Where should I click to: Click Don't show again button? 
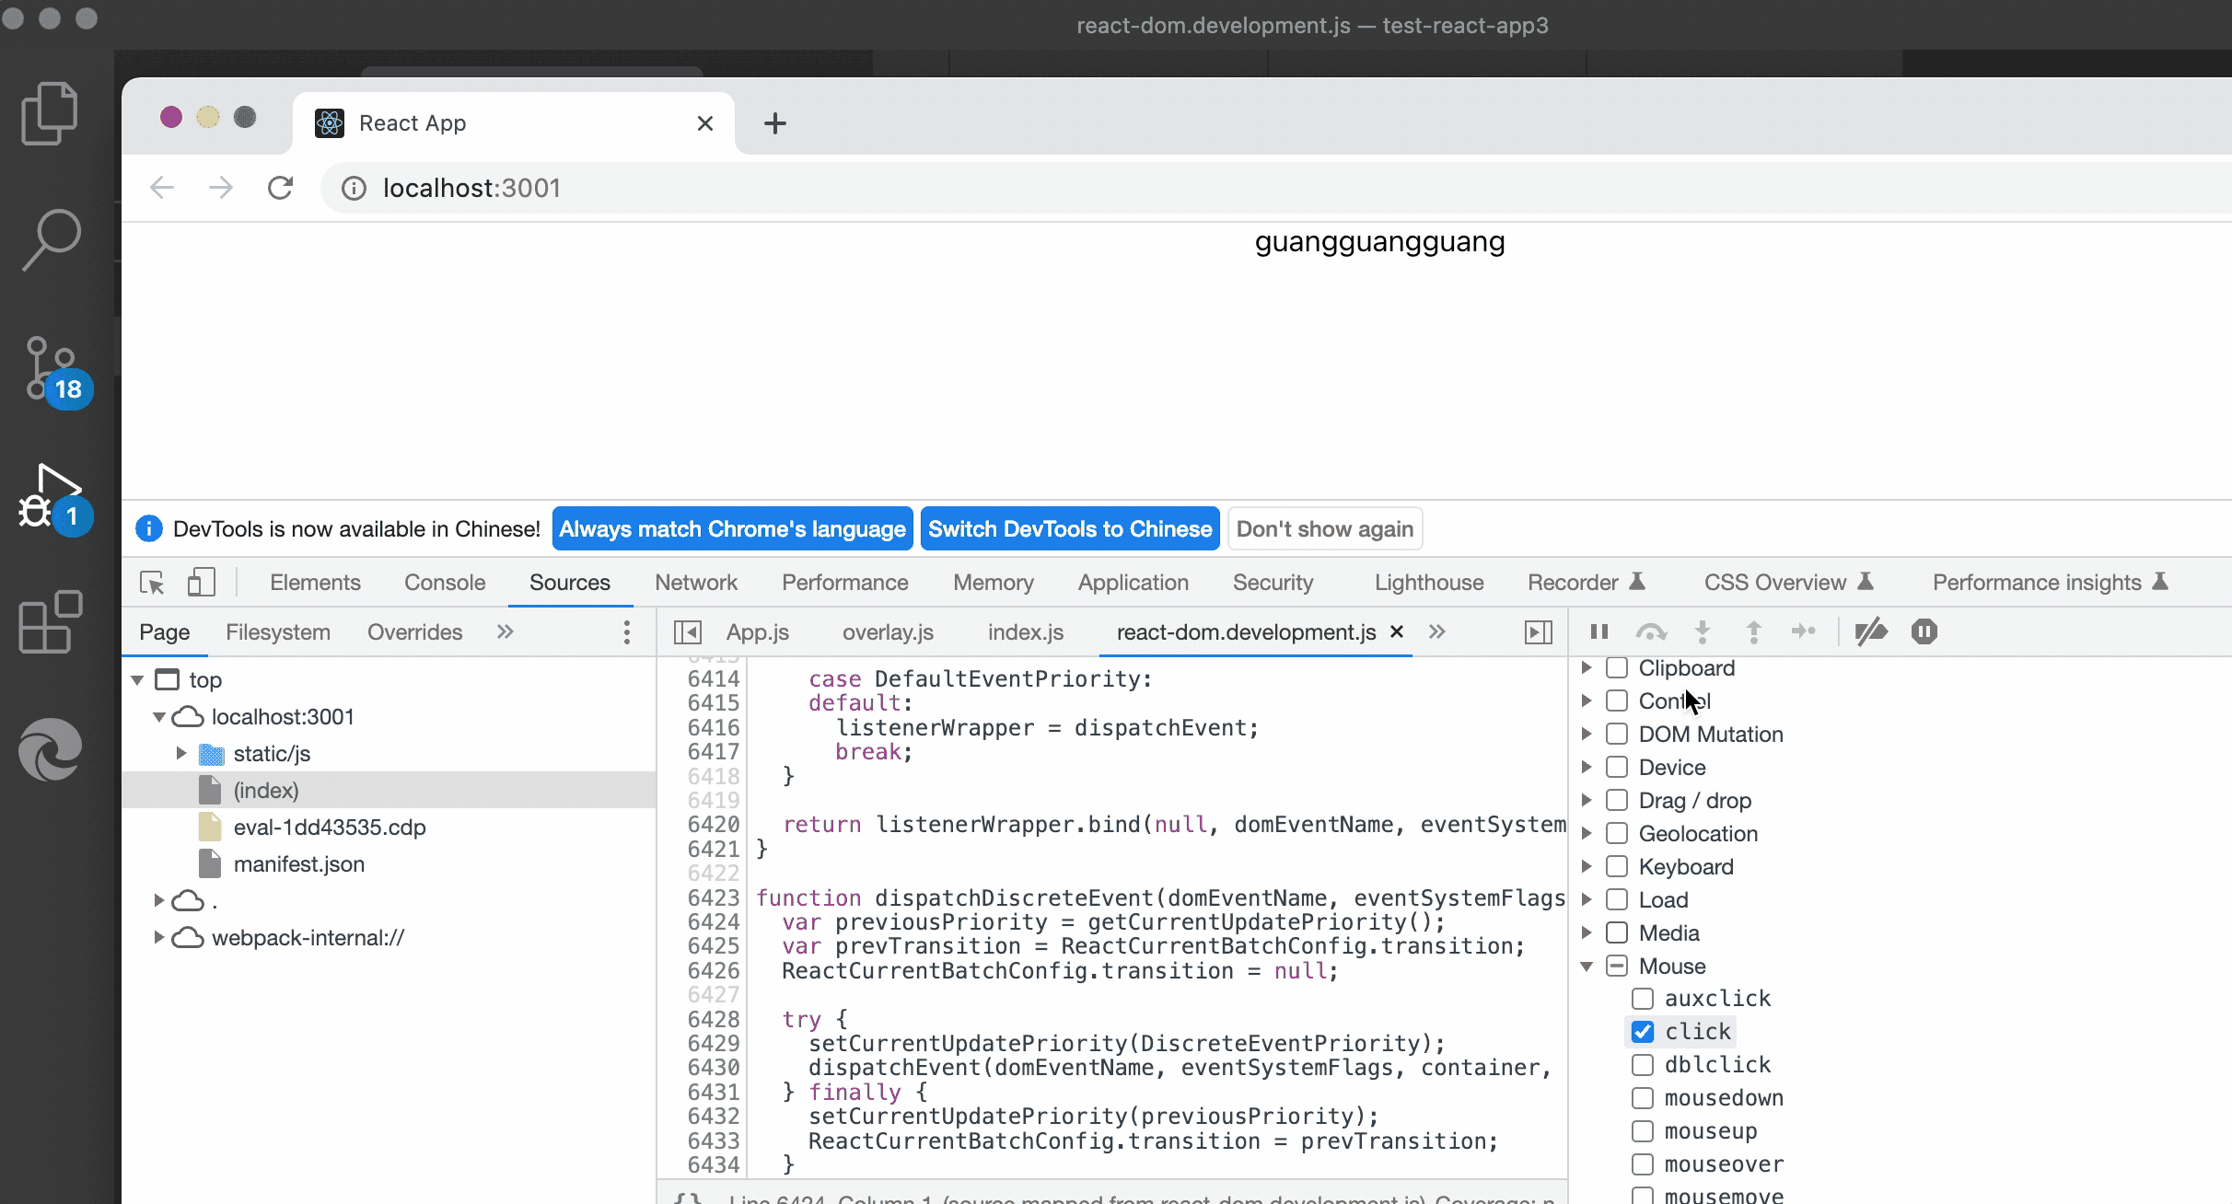coord(1324,529)
